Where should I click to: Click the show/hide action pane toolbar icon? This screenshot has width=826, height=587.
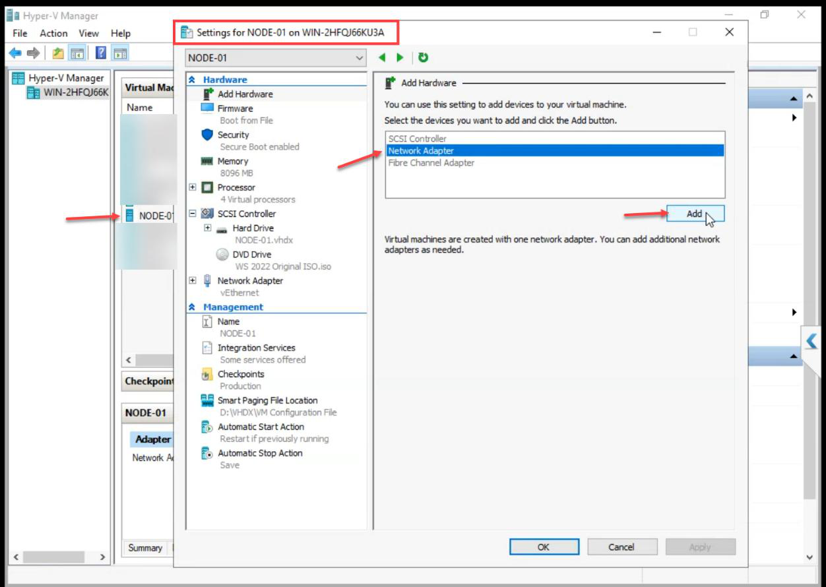[x=120, y=53]
